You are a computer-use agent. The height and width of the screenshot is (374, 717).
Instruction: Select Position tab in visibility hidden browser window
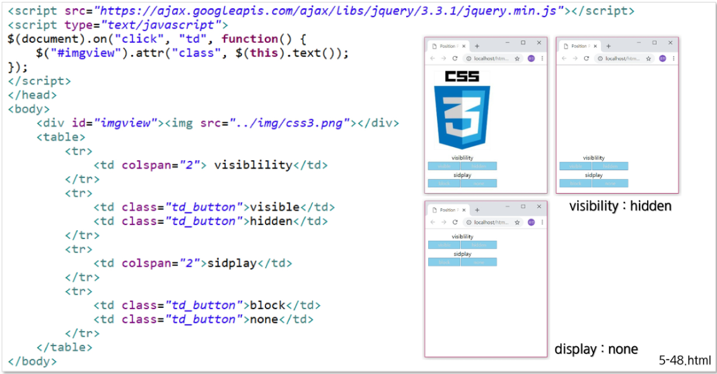(x=578, y=46)
